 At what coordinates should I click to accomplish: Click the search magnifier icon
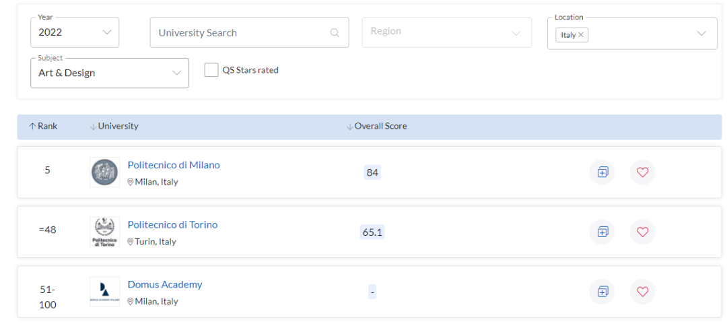click(335, 33)
